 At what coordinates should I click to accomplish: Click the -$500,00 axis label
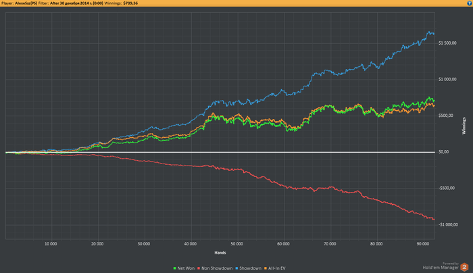447,188
